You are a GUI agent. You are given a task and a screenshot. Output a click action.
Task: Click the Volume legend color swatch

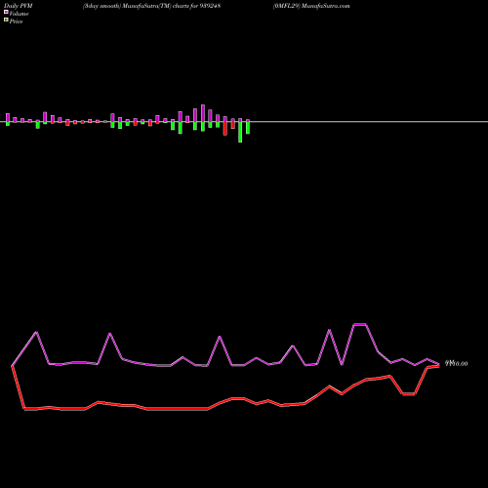pyautogui.click(x=6, y=12)
